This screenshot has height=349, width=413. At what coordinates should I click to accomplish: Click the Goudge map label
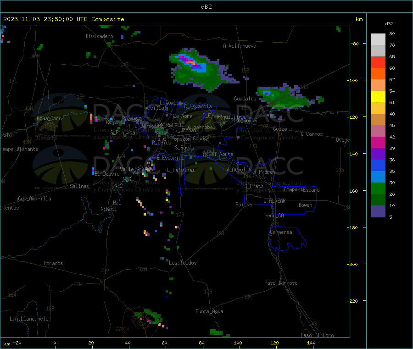(x=201, y=138)
